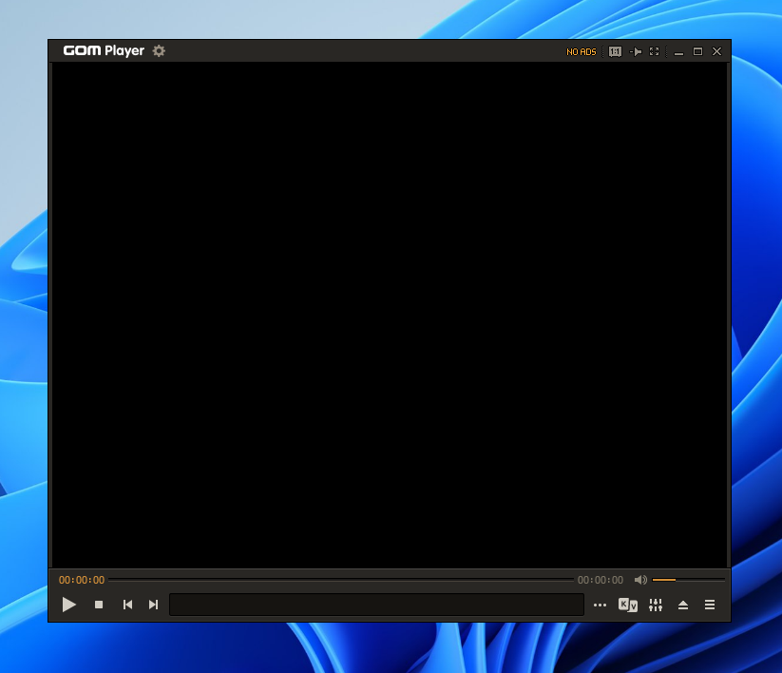Set video to 1:1 original size
This screenshot has height=673, width=782.
(x=615, y=52)
